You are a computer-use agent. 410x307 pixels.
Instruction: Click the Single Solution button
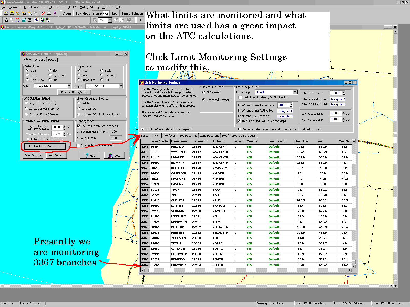[x=132, y=14]
